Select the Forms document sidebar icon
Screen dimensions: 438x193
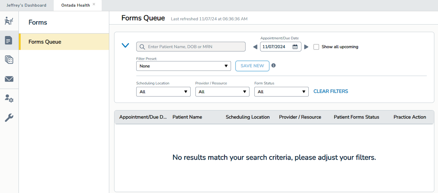pos(9,40)
